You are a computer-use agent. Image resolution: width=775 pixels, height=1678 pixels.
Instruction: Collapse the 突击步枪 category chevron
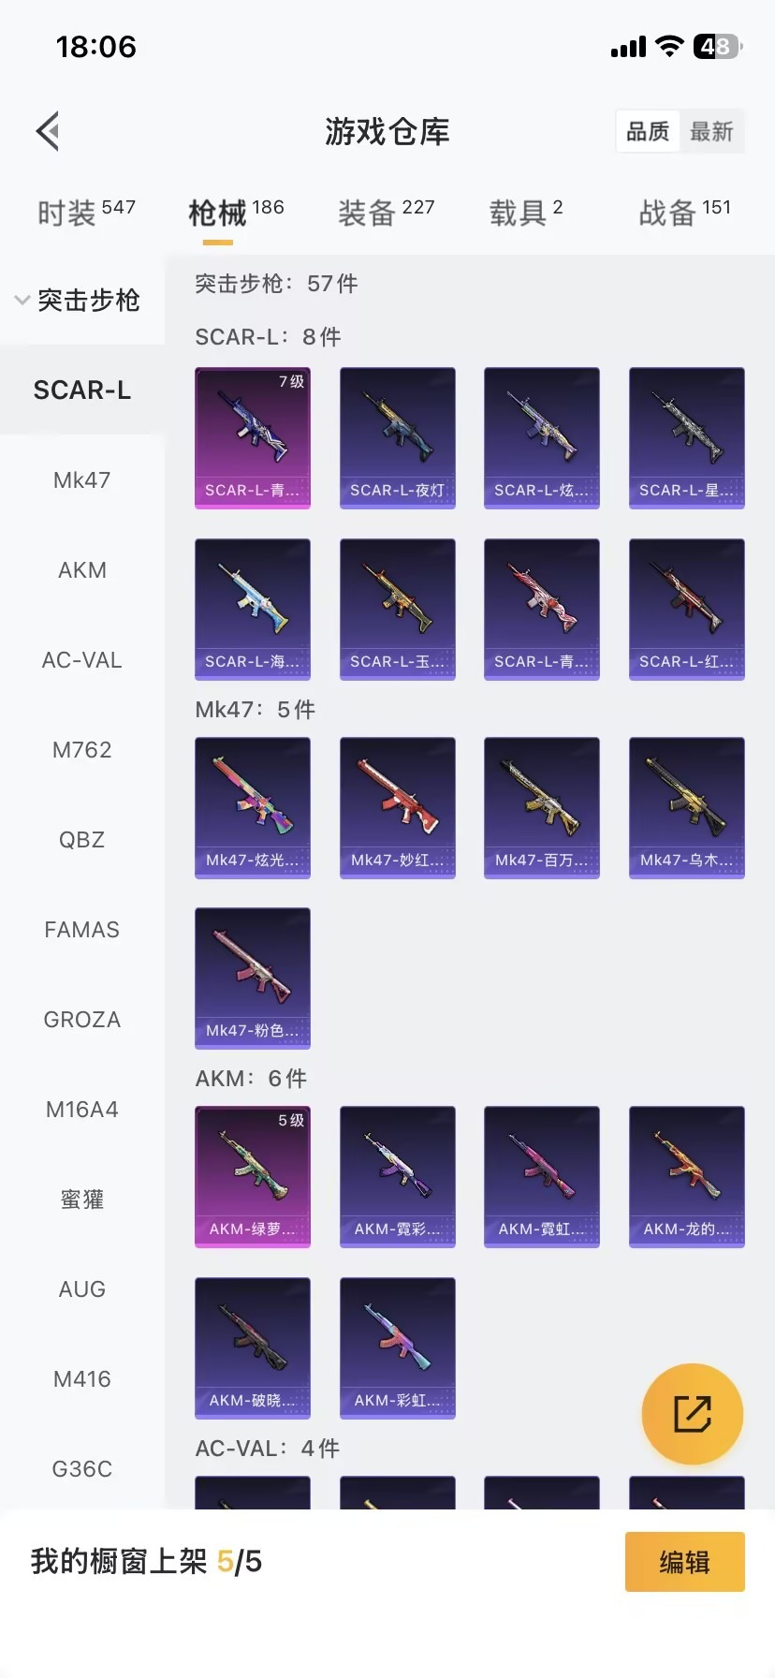(22, 301)
